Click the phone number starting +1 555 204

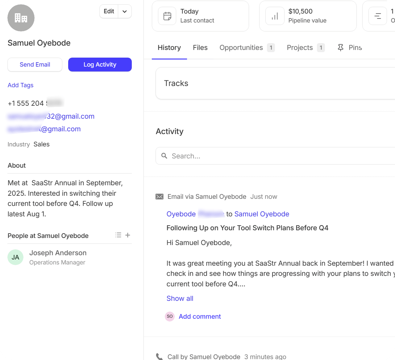pos(35,103)
